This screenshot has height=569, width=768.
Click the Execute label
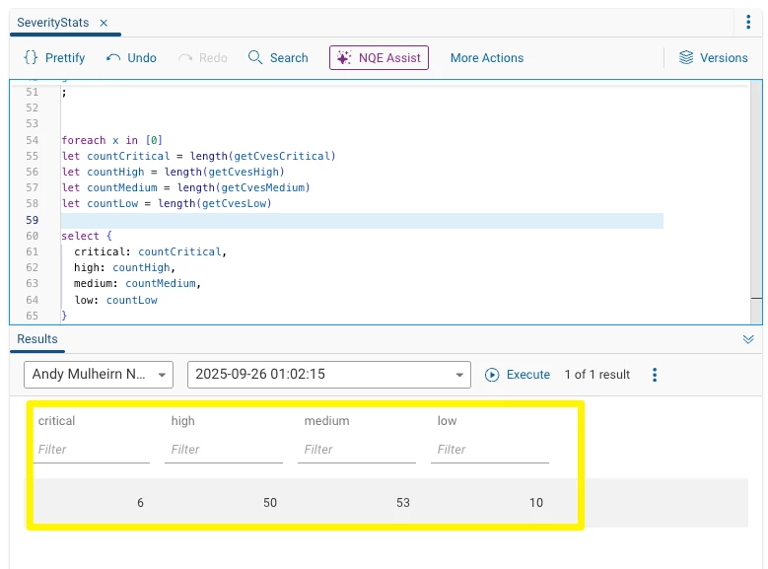[x=528, y=375]
